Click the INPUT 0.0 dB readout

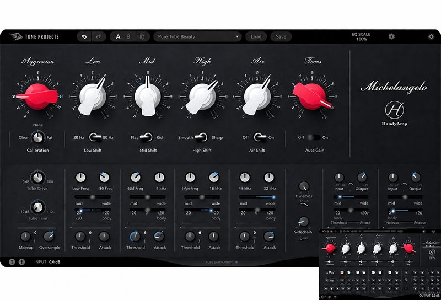point(47,262)
